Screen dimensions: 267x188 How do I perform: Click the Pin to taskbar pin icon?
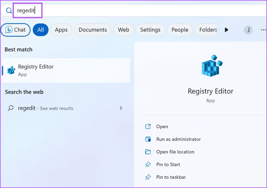coord(148,177)
